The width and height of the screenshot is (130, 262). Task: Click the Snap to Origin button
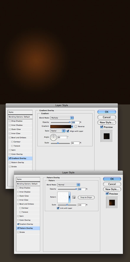click(86, 197)
